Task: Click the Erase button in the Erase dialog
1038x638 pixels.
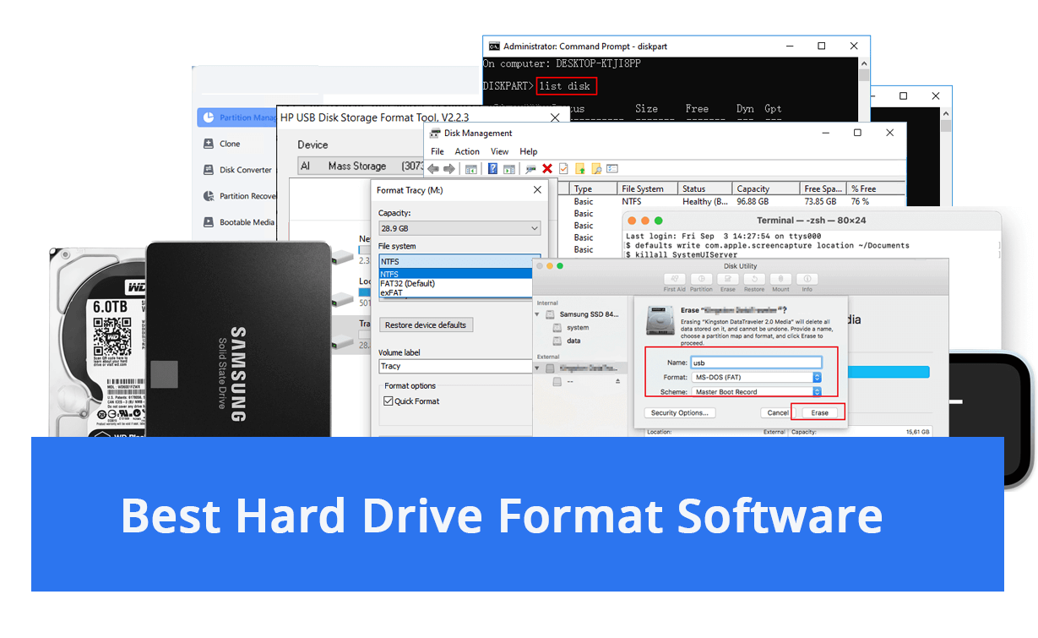Action: (819, 412)
